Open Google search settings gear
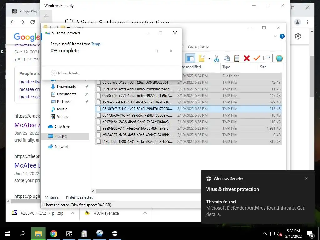The image size is (320, 240). [x=298, y=36]
